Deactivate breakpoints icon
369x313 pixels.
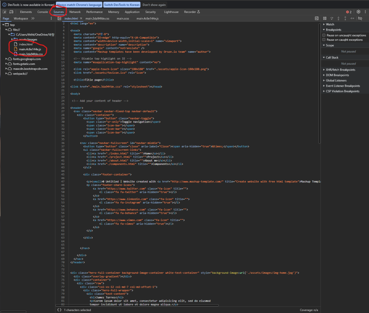coord(360,18)
